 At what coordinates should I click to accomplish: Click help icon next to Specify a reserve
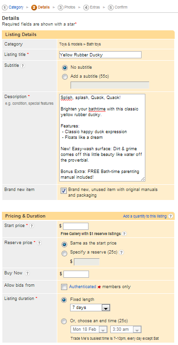coord(122,253)
